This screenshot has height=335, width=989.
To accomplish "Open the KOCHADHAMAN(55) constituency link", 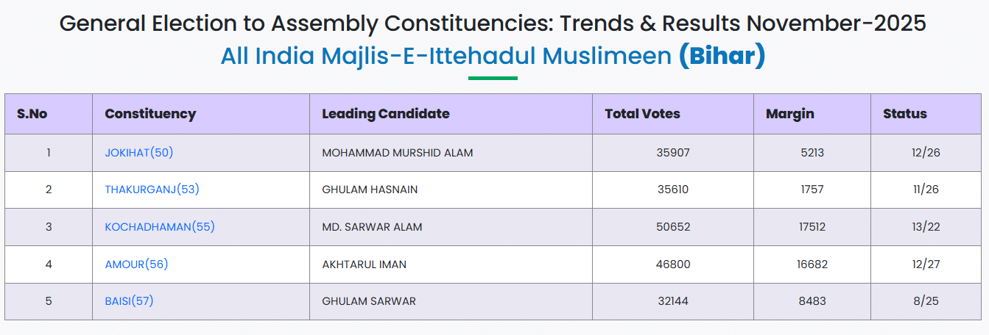I will pyautogui.click(x=160, y=227).
